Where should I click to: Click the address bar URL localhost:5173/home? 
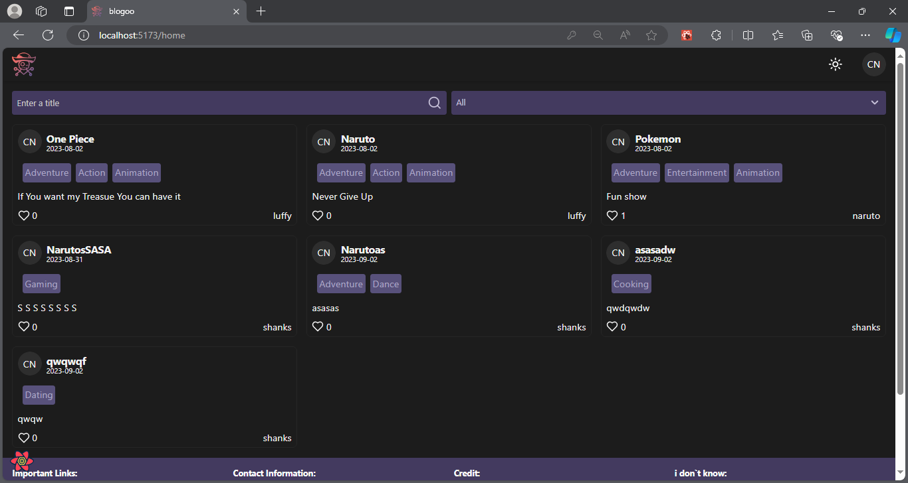[x=142, y=35]
